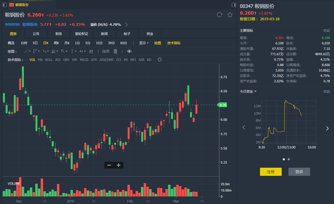Select the first carousel page dot
The height and width of the screenshot is (204, 334).
click(284, 159)
